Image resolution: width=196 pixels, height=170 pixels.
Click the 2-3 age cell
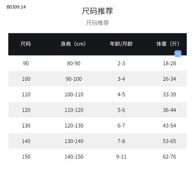[121, 63]
